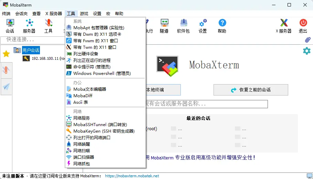Open Moba文本编辑器 from the menu
The width and height of the screenshot is (313, 179).
105,89
